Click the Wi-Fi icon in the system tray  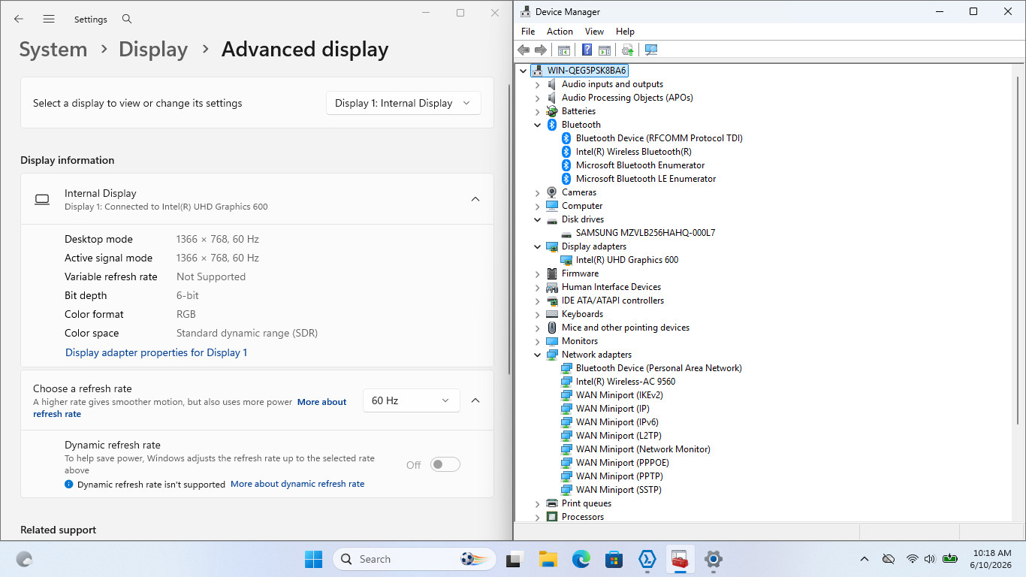[912, 559]
